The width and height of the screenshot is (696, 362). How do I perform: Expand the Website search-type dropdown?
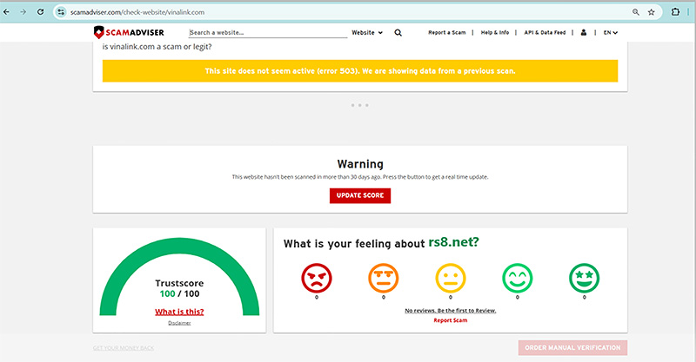tap(366, 33)
